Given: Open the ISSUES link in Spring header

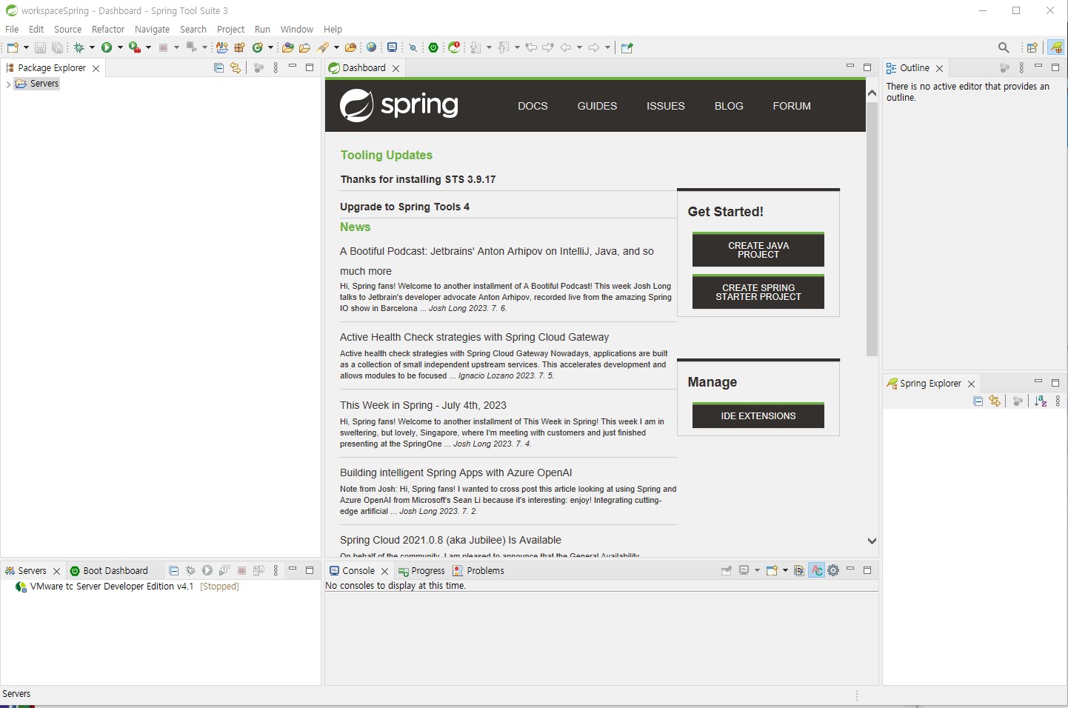Looking at the screenshot, I should click(x=665, y=106).
